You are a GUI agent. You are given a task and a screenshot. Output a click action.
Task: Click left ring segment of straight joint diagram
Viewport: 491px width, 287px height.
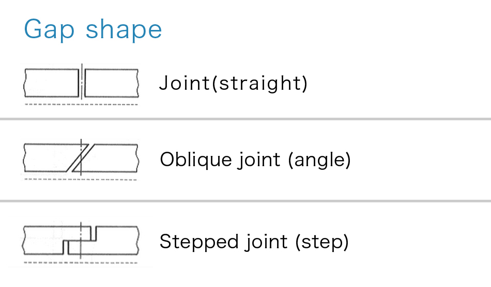(51, 83)
